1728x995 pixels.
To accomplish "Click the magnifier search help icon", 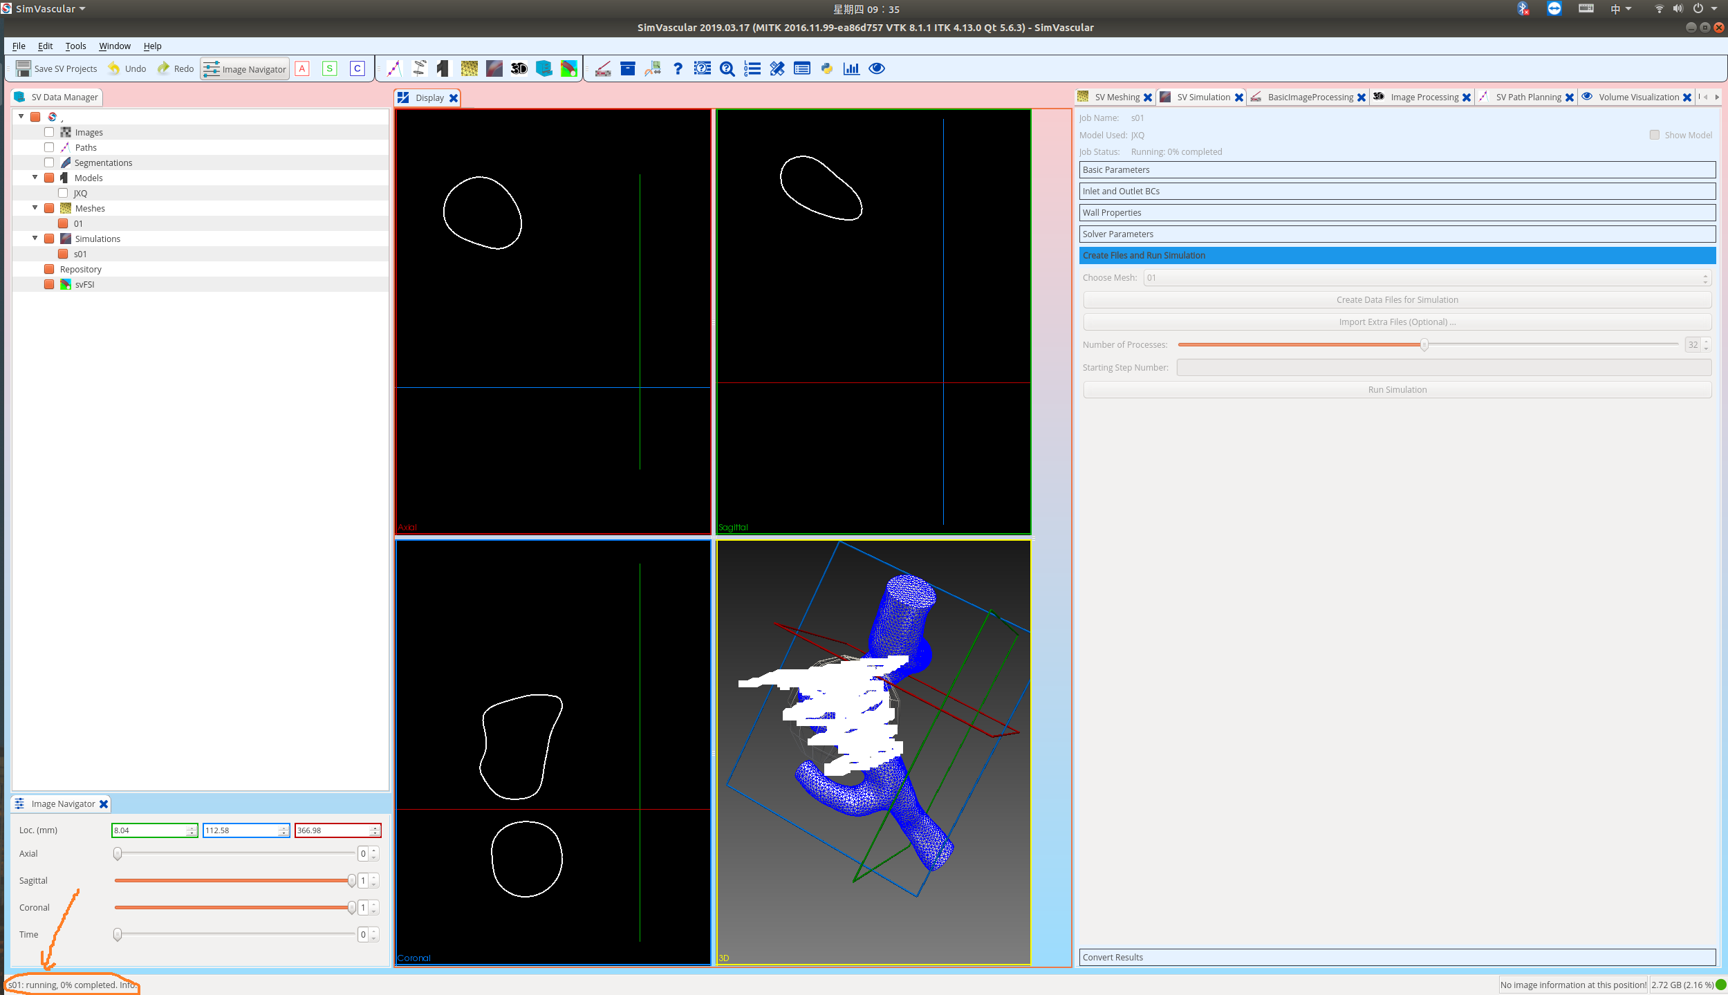I will click(726, 68).
